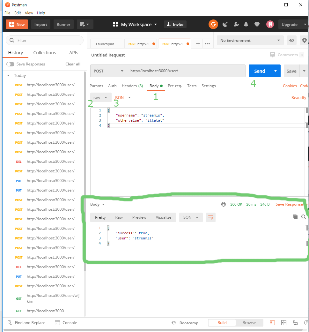
Task: Open the My Workspace dropdown
Action: click(135, 24)
